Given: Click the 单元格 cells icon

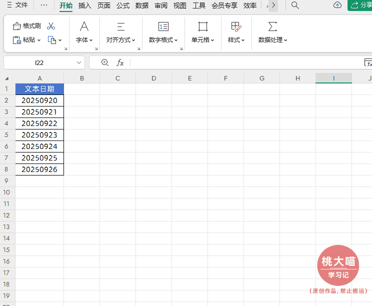Looking at the screenshot, I should coord(203,26).
